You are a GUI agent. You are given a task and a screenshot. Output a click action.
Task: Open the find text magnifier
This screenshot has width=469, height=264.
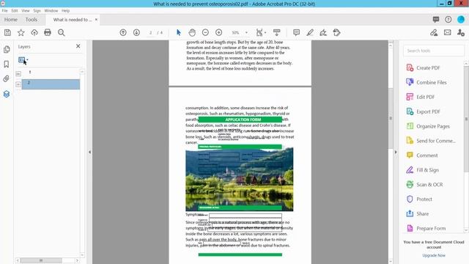(x=61, y=32)
